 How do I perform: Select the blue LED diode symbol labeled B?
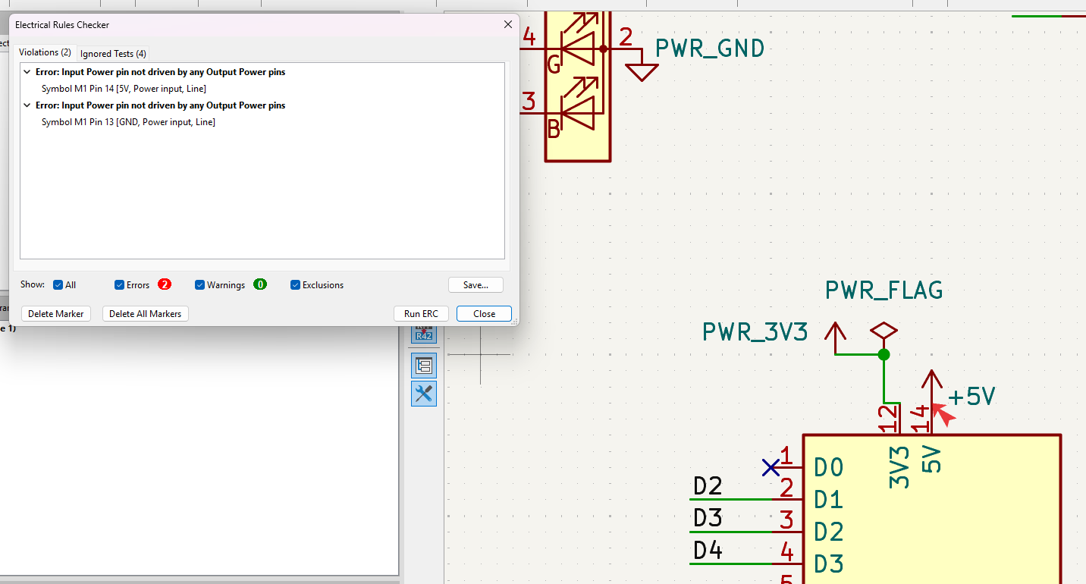click(578, 114)
